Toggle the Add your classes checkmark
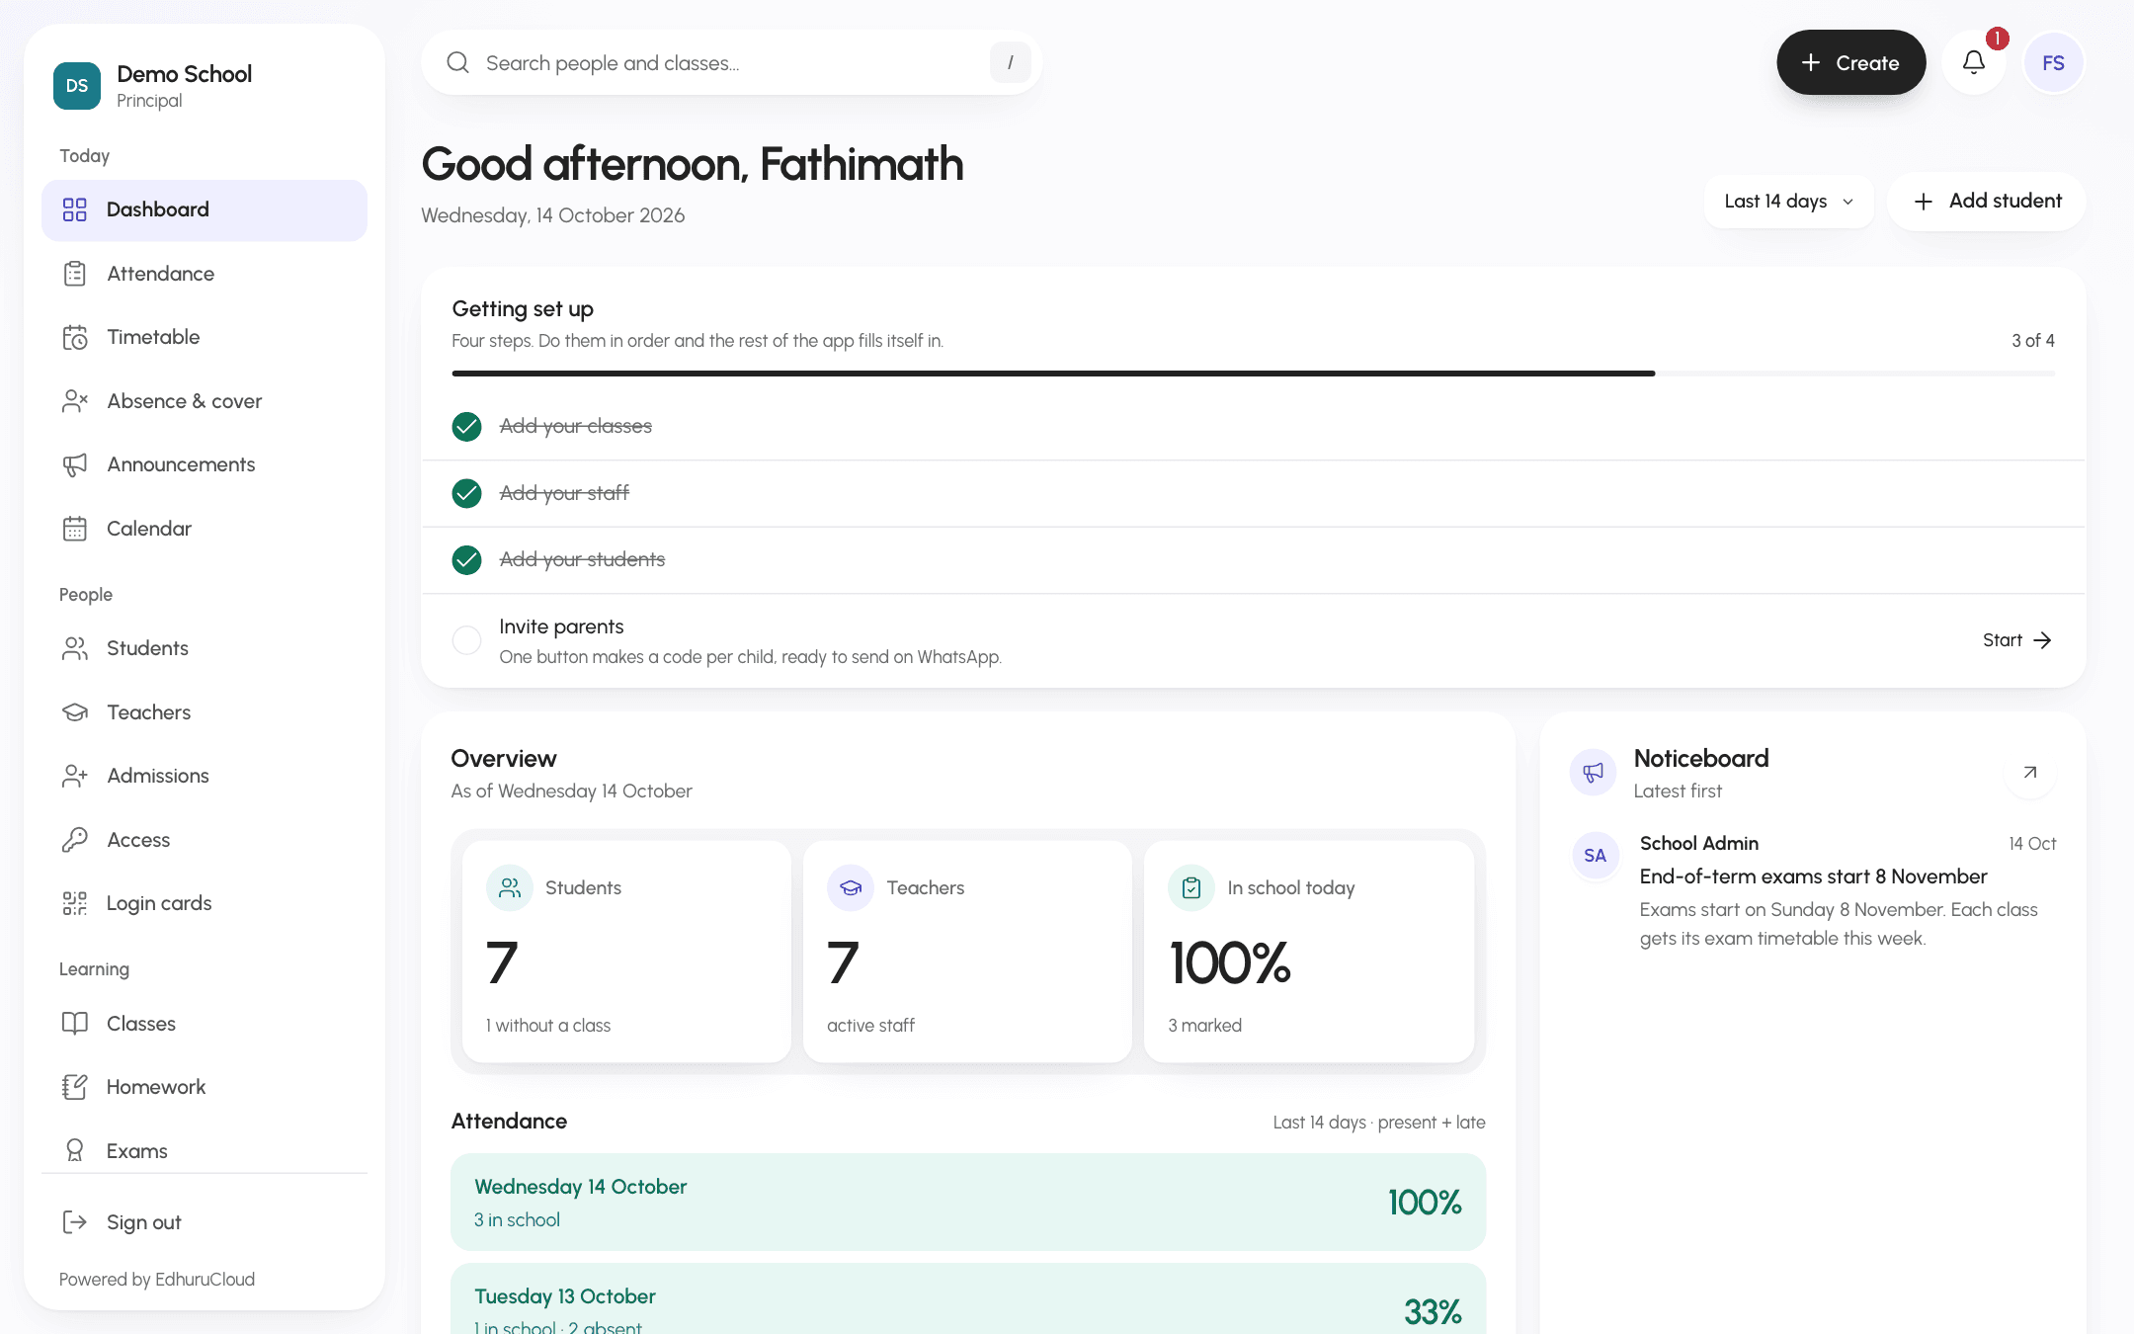The width and height of the screenshot is (2134, 1334). coord(466,426)
